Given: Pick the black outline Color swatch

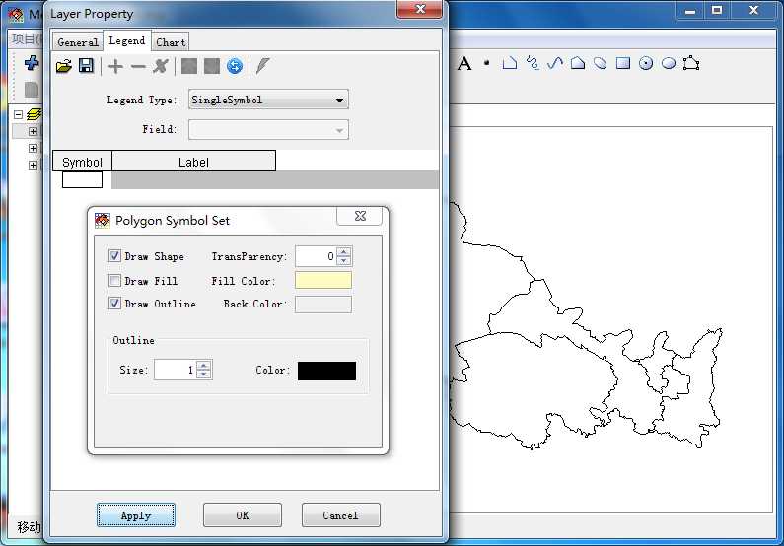Looking at the screenshot, I should click(327, 371).
